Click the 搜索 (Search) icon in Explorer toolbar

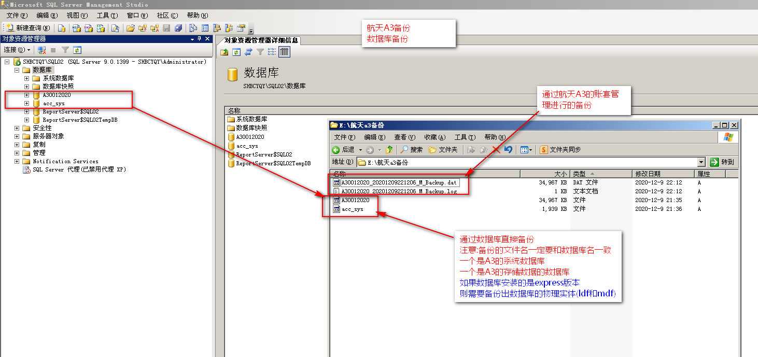(411, 150)
